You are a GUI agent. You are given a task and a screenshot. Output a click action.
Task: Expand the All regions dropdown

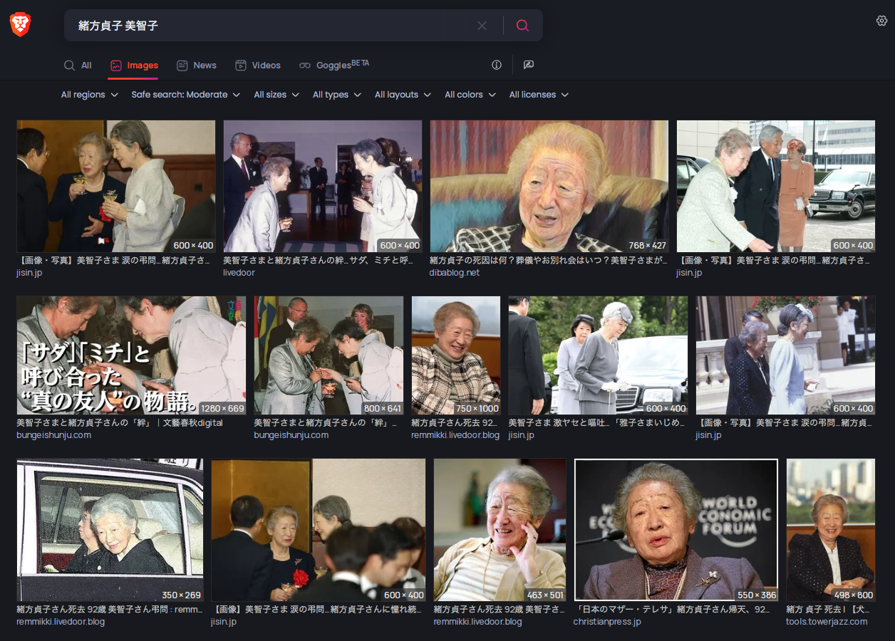click(89, 95)
